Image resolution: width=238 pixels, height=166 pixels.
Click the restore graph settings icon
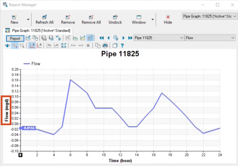click(x=58, y=38)
